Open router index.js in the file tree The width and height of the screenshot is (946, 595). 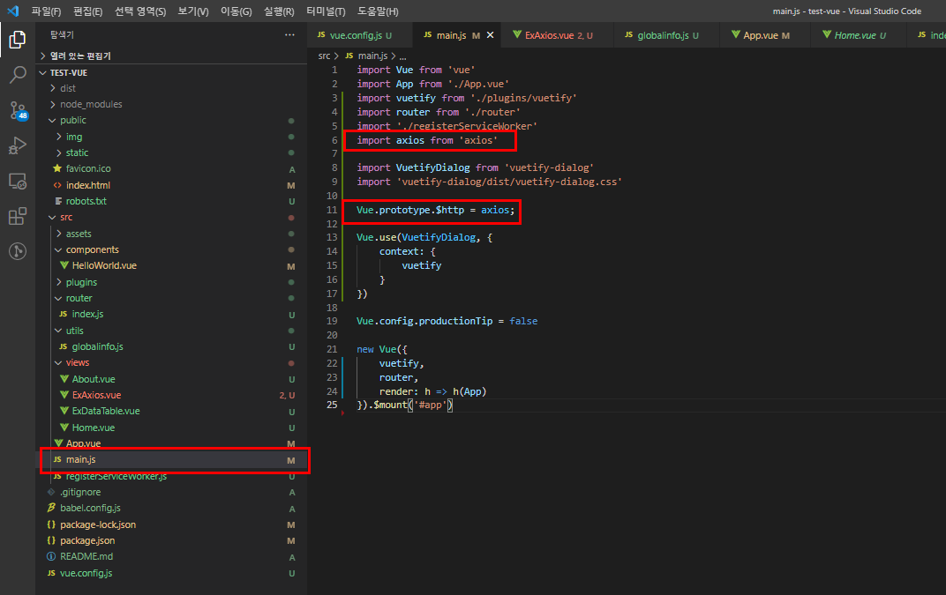click(171, 314)
